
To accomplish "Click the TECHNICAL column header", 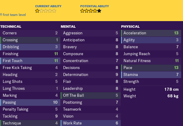I will pyautogui.click(x=11, y=27).
